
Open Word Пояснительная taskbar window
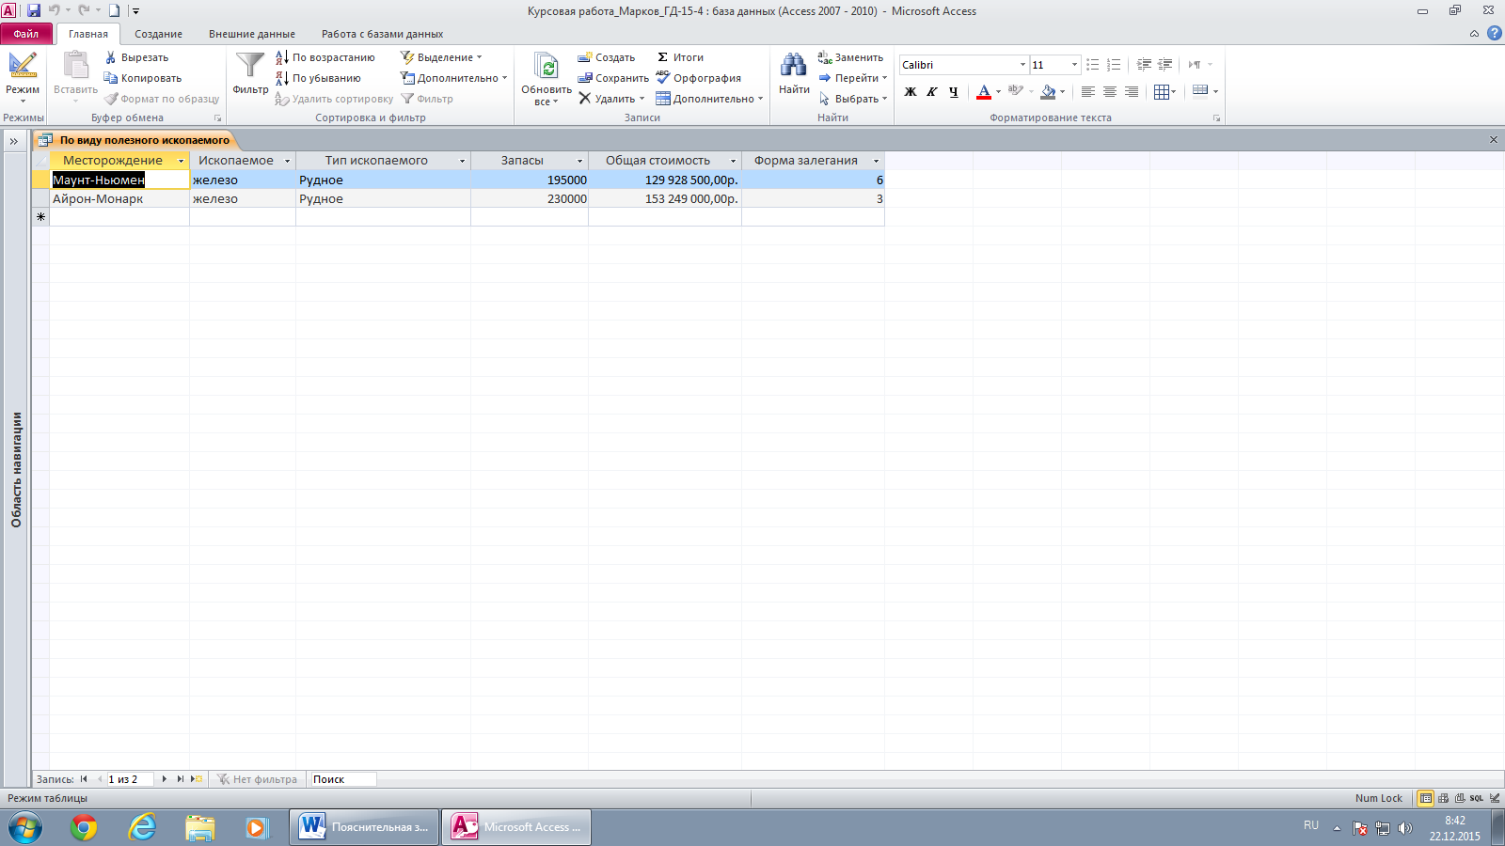tap(364, 827)
